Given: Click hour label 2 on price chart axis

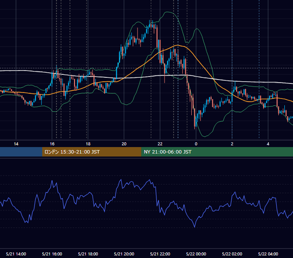Looking at the screenshot, I should click(232, 144).
